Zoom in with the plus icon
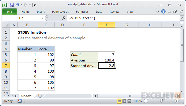186x106 pixels. 177,101
